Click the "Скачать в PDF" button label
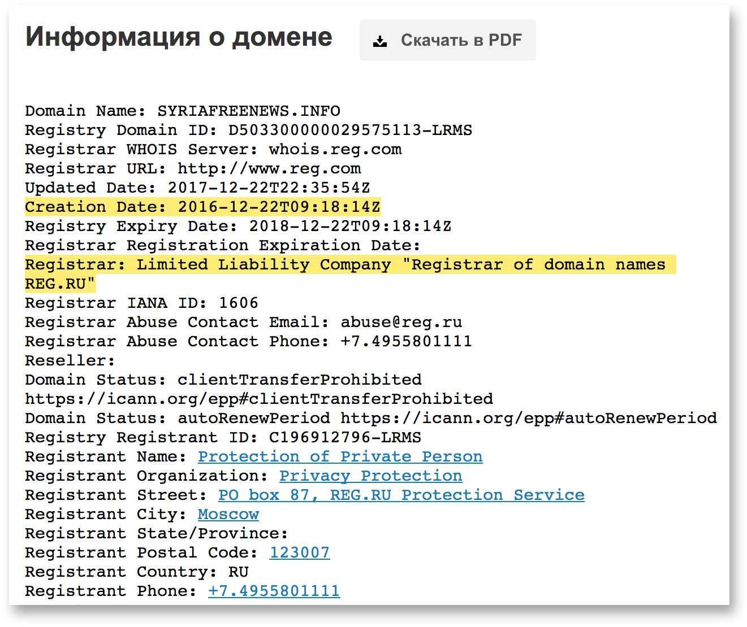The height and width of the screenshot is (627, 747). coord(461,40)
